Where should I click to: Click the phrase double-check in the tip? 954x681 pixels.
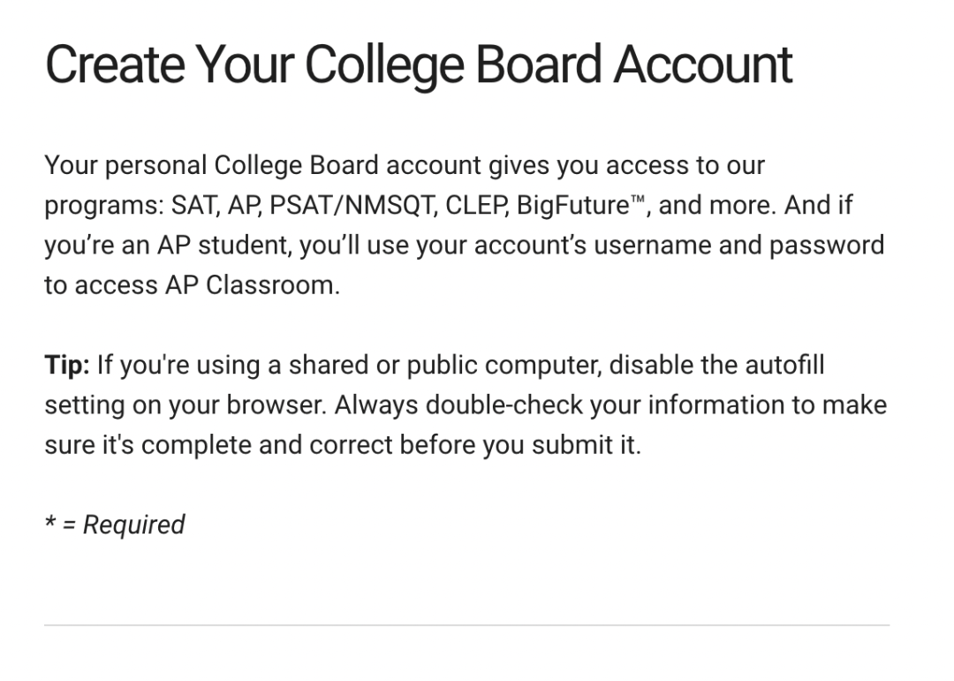(x=504, y=405)
